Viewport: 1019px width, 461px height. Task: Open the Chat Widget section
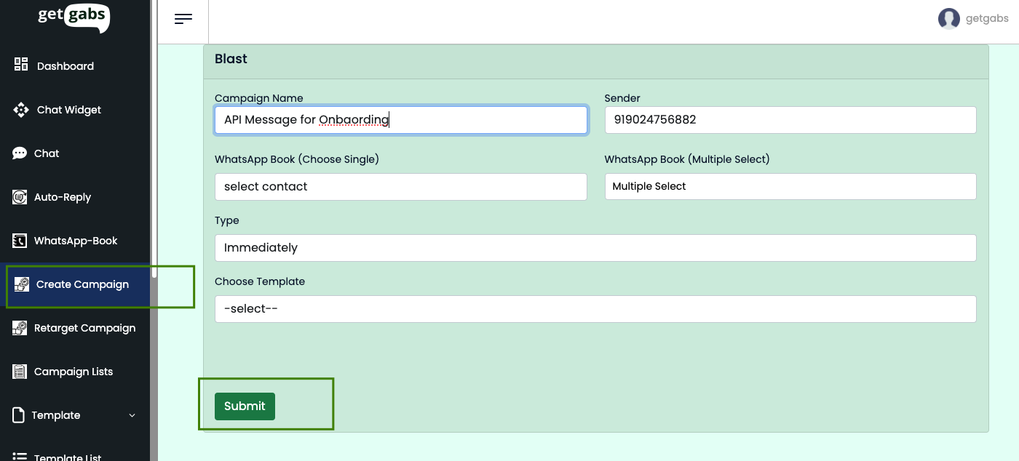[x=20, y=109]
